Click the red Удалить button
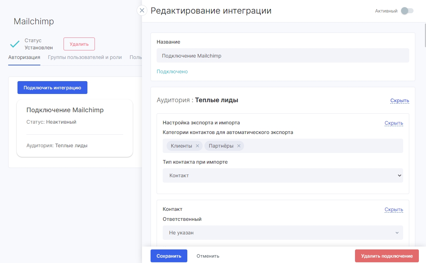Viewport: 426px width, 263px height. (x=79, y=44)
